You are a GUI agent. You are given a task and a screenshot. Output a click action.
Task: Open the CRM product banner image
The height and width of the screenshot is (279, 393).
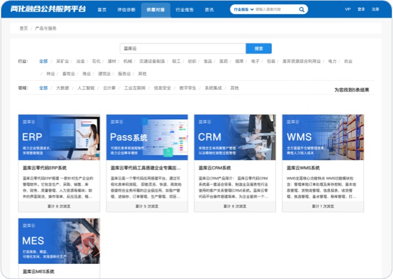pos(235,137)
